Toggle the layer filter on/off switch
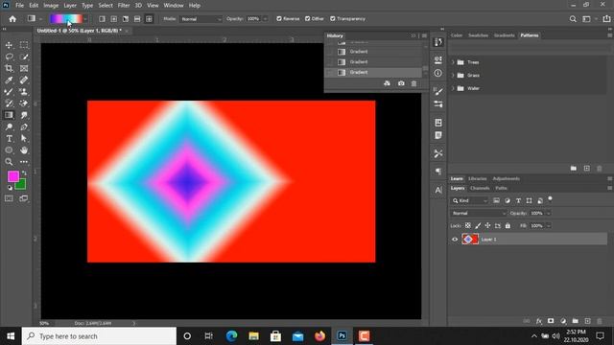 [550, 199]
